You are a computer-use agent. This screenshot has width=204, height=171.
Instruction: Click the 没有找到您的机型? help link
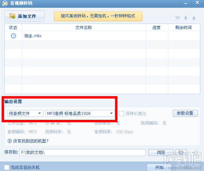(31, 141)
